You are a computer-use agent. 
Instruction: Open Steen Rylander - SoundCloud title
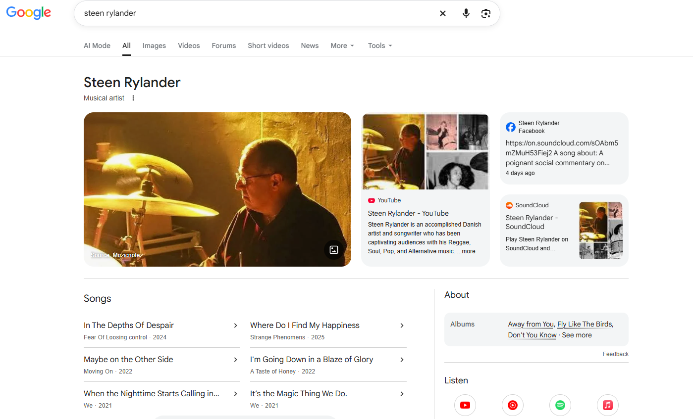point(532,222)
